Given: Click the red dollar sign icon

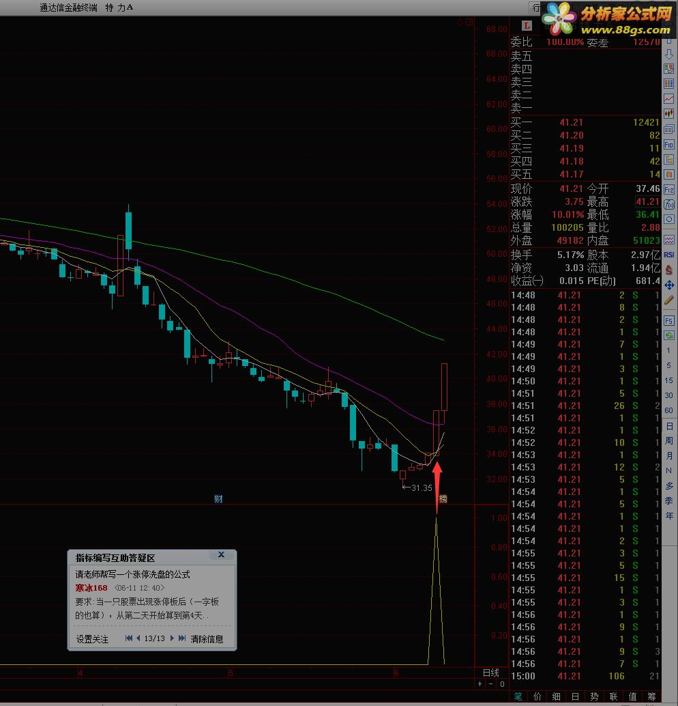Looking at the screenshot, I should point(669,270).
